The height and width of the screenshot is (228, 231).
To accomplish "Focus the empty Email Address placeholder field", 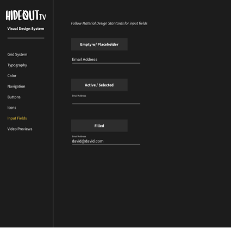I will click(106, 60).
